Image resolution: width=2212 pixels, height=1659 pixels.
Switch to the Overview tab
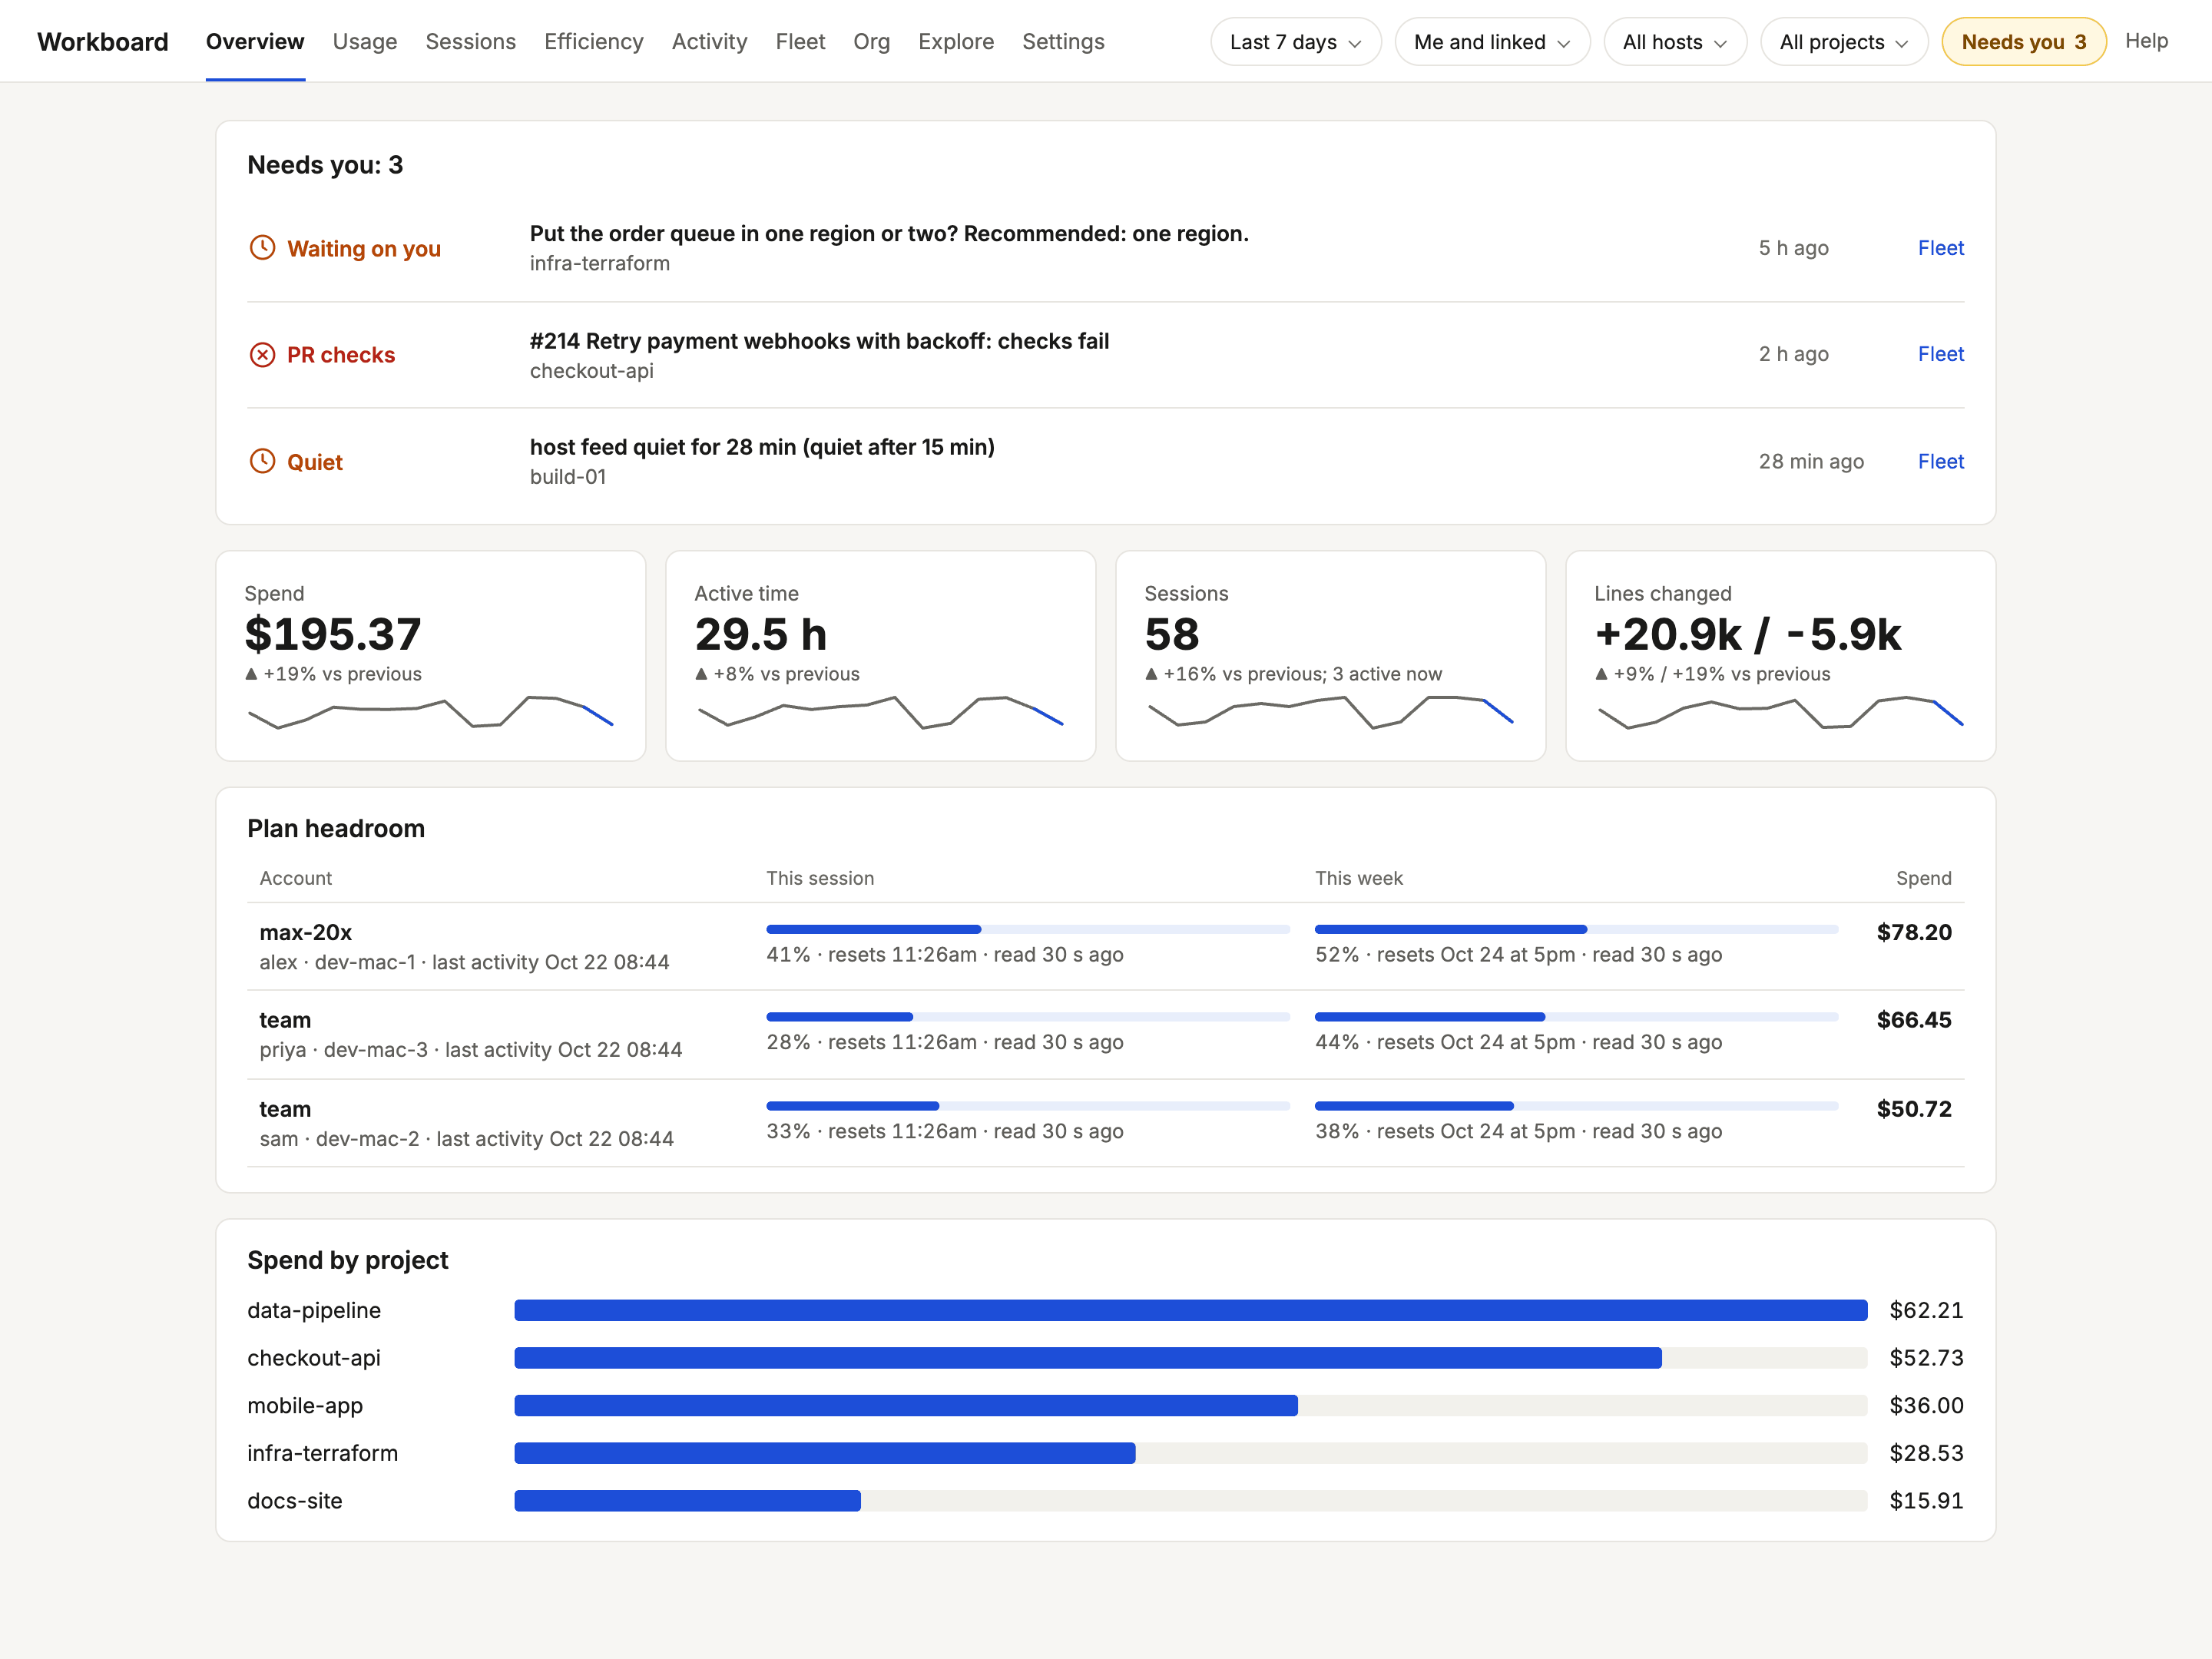click(x=255, y=42)
